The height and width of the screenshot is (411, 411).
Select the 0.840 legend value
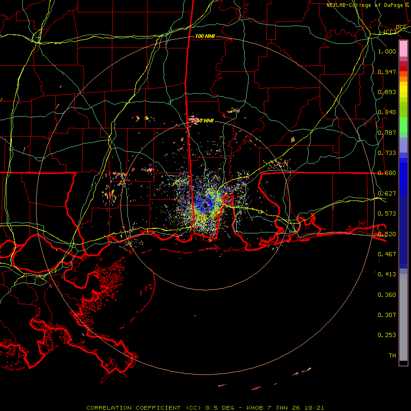point(387,112)
